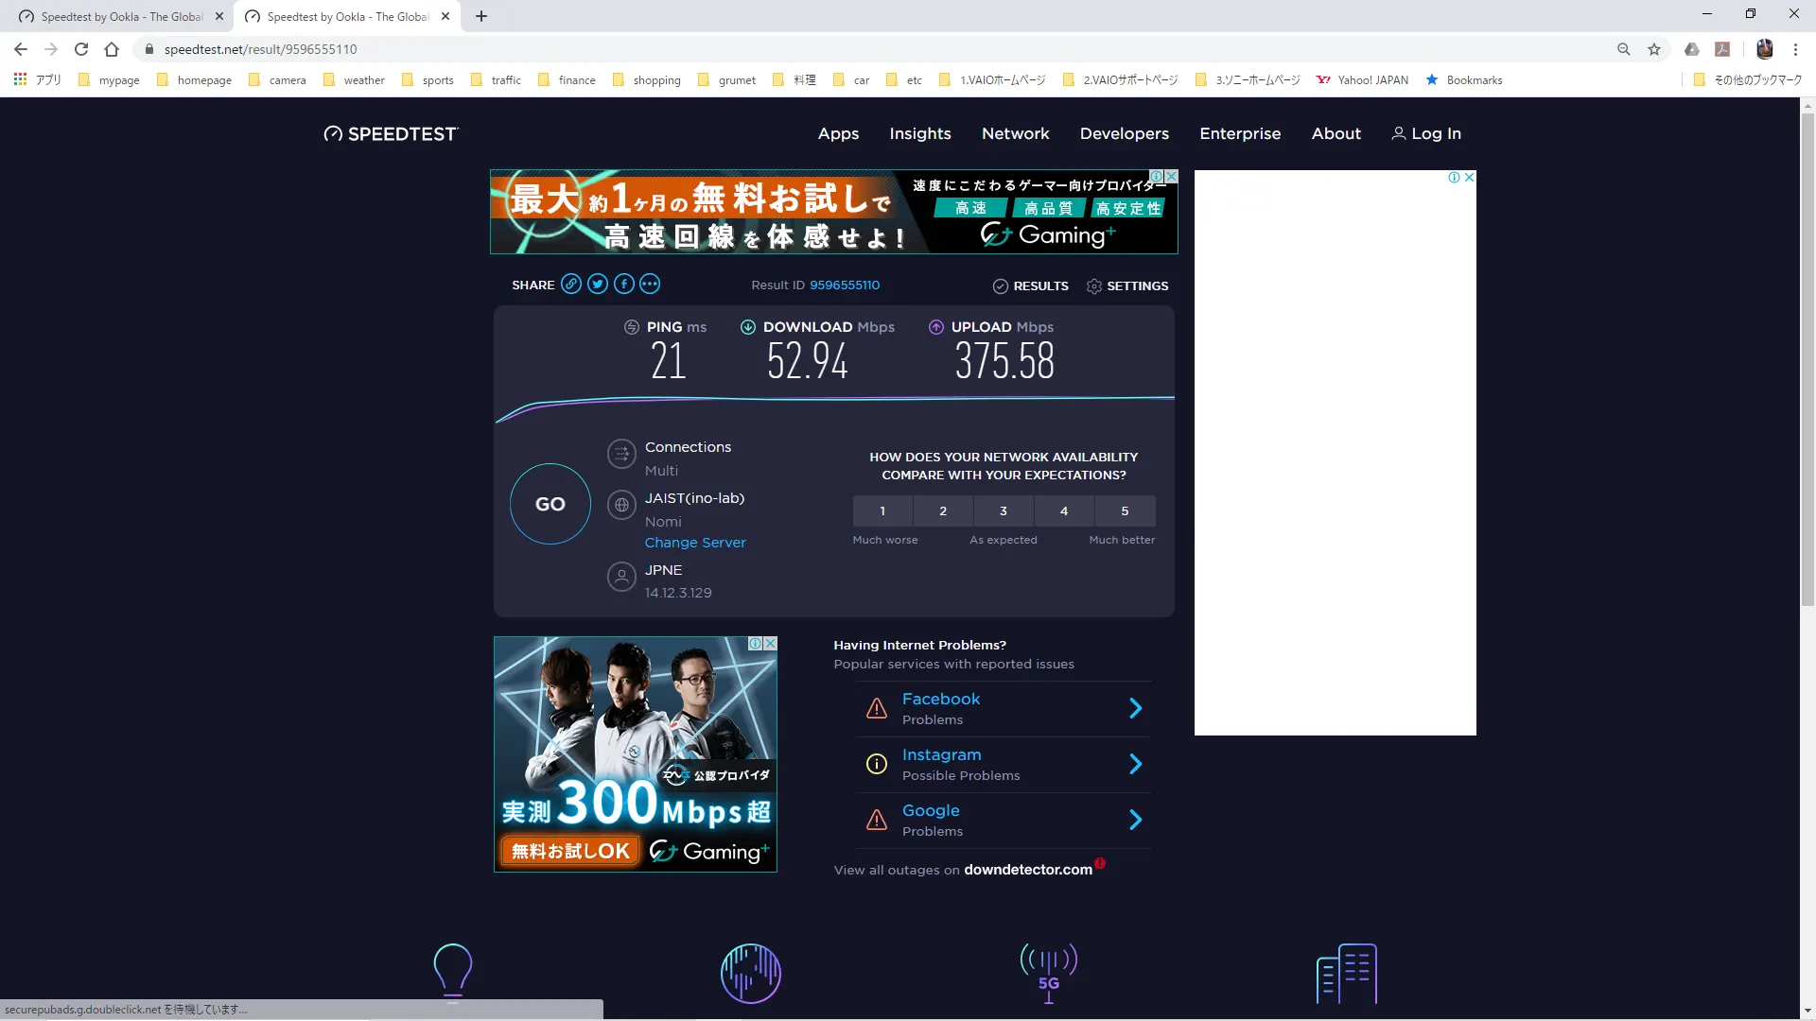Viewport: 1816px width, 1021px height.
Task: Open the sports bookmark folder
Action: coord(428,80)
